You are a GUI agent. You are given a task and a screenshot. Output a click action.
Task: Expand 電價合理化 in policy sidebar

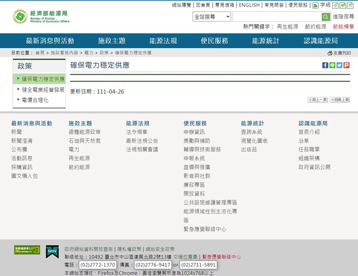point(35,100)
